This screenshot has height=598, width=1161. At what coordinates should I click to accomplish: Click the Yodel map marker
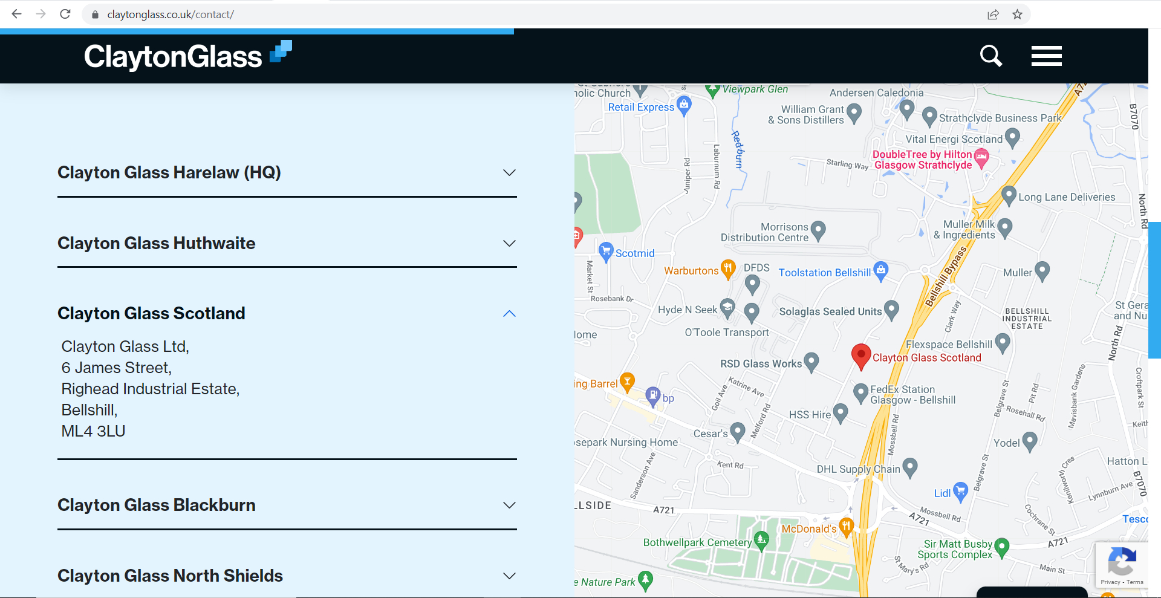click(1030, 441)
